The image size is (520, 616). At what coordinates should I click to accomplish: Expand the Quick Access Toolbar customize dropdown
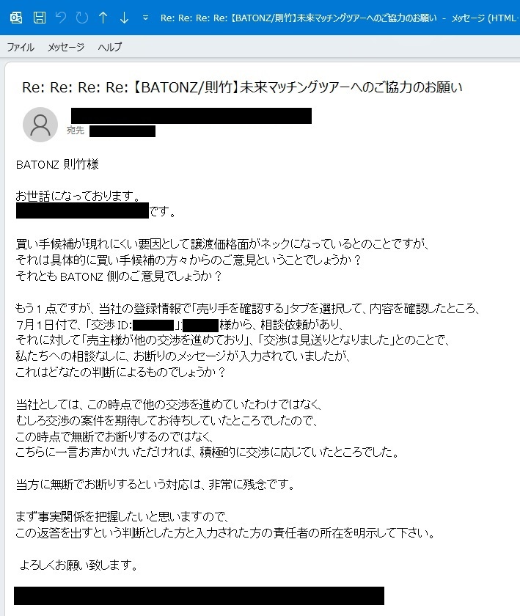[x=145, y=18]
